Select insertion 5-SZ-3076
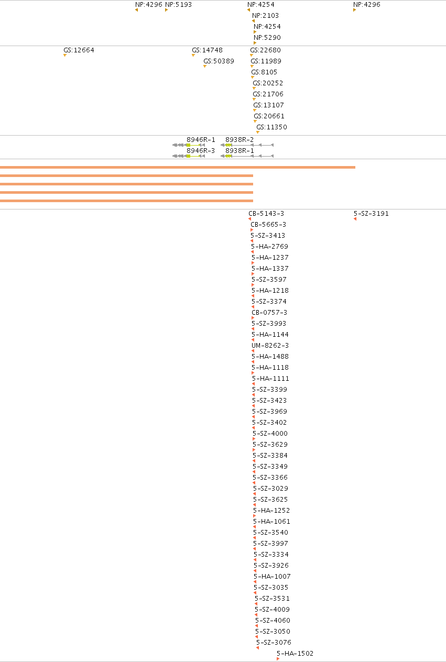Screen dimensions: 446x662 pyautogui.click(x=274, y=643)
